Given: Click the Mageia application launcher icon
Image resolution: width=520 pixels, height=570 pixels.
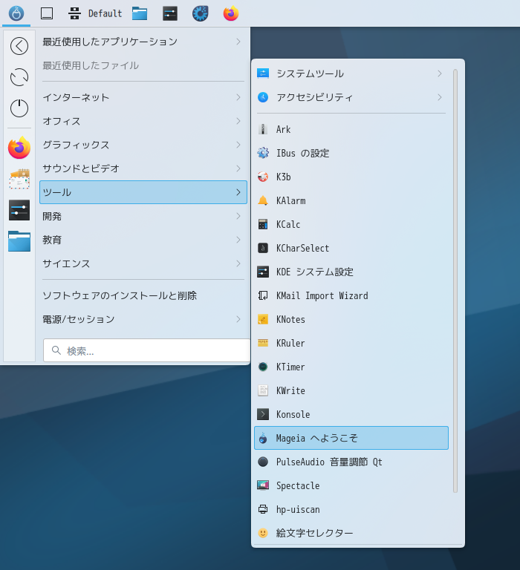Looking at the screenshot, I should pyautogui.click(x=16, y=13).
